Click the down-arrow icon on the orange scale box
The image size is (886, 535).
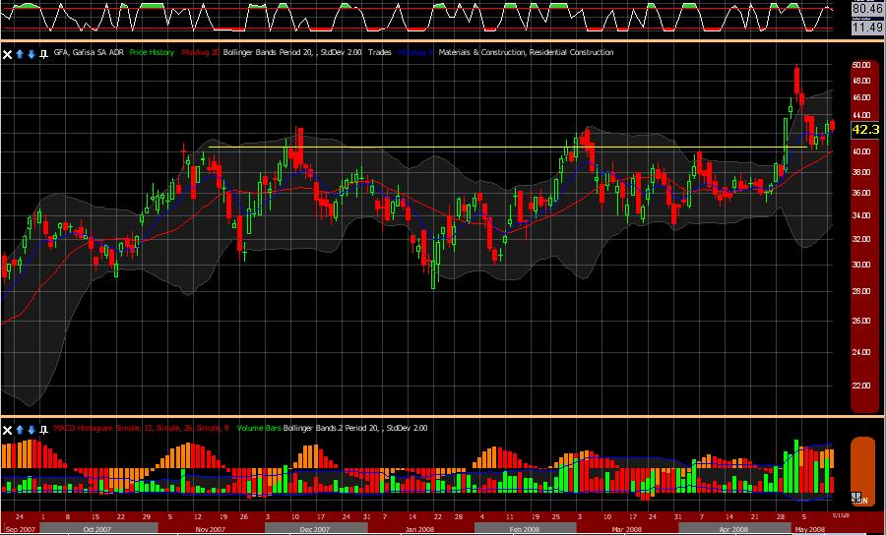pyautogui.click(x=856, y=498)
